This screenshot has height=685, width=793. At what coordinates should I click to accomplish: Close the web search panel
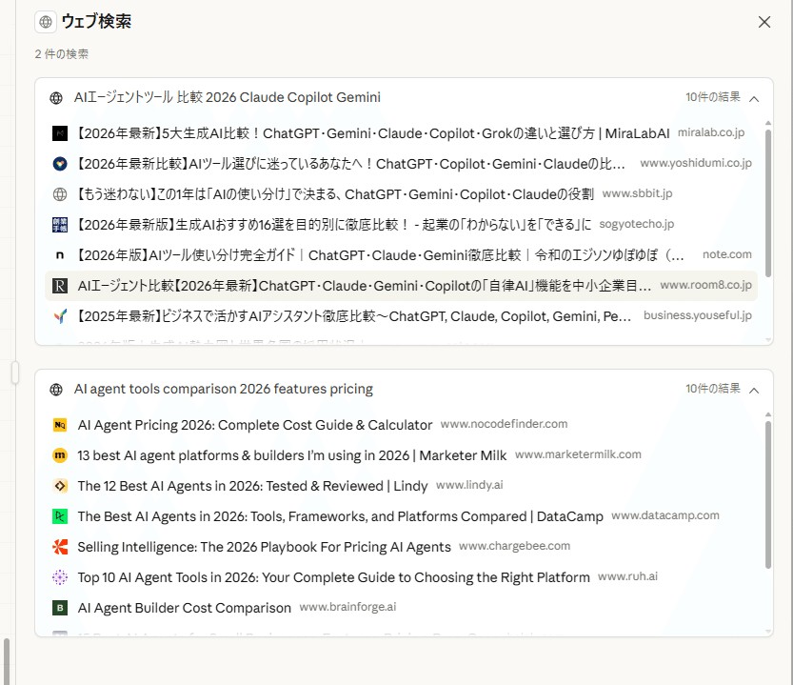point(764,22)
